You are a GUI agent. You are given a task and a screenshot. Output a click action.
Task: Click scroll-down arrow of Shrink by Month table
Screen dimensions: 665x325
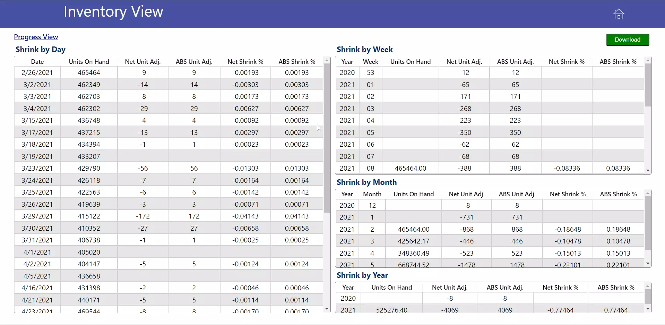[x=648, y=264]
